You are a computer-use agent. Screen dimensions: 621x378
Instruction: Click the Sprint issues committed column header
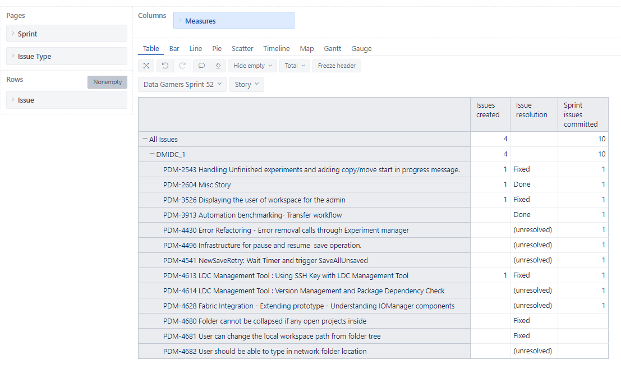[583, 114]
